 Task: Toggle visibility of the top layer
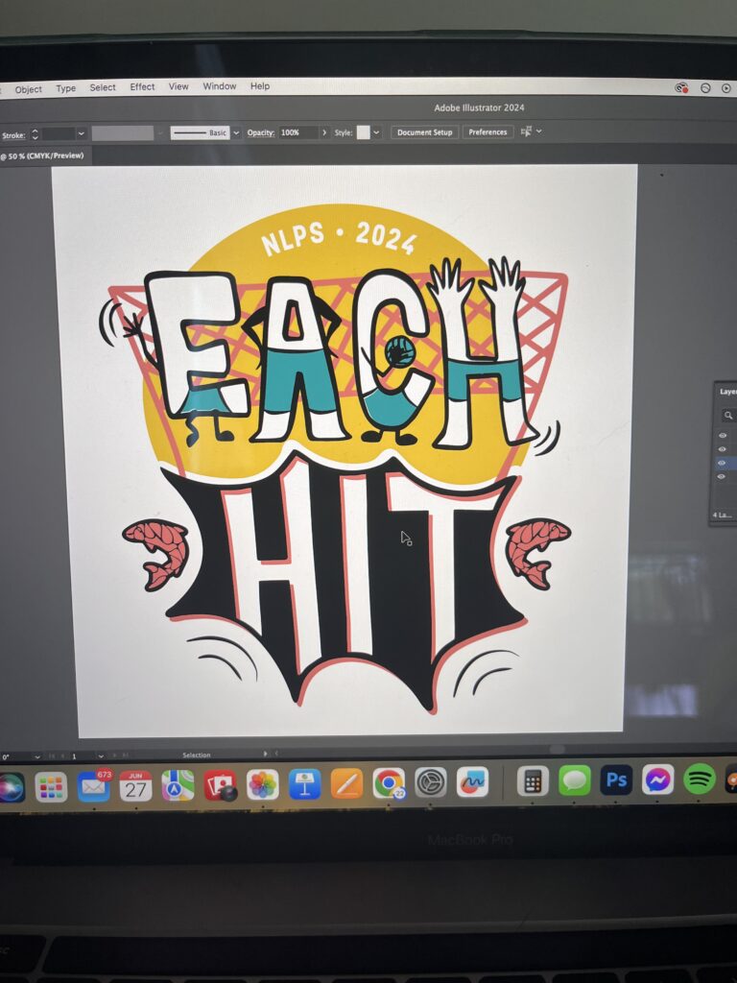[x=722, y=435]
